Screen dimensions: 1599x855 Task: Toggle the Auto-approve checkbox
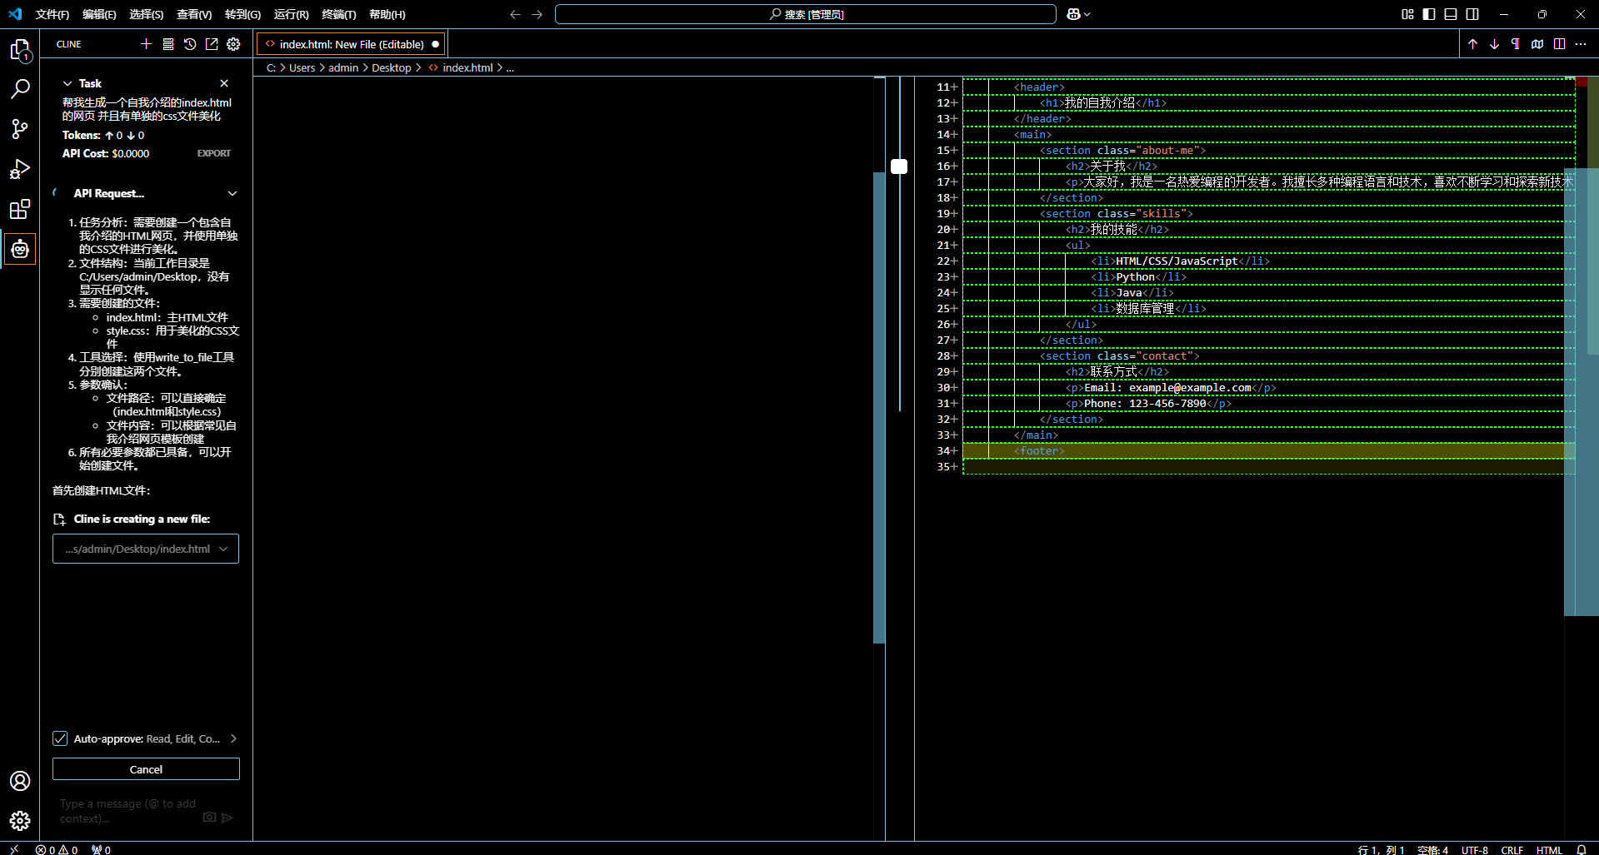(60, 738)
